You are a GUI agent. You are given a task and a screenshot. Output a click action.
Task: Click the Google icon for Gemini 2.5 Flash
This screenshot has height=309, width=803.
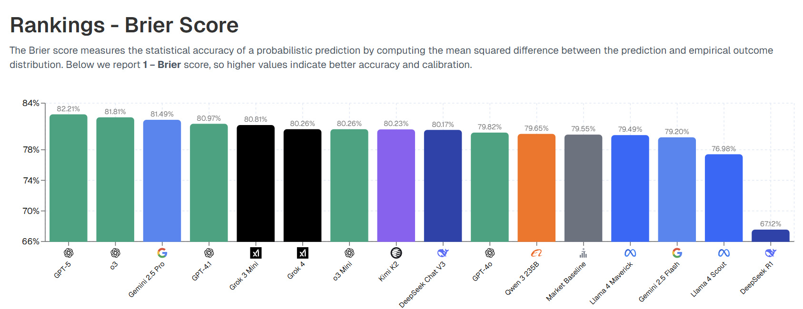677,253
